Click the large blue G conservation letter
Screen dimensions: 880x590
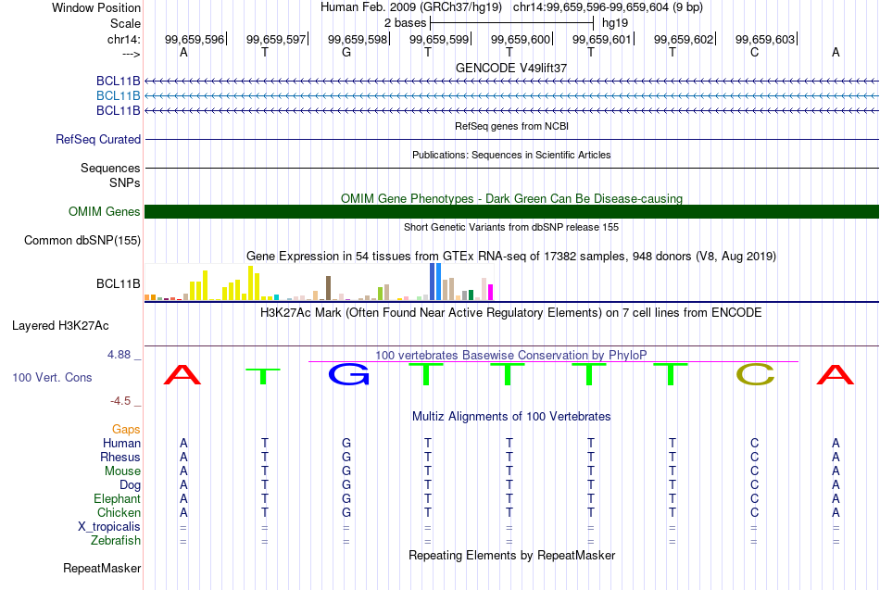click(348, 374)
